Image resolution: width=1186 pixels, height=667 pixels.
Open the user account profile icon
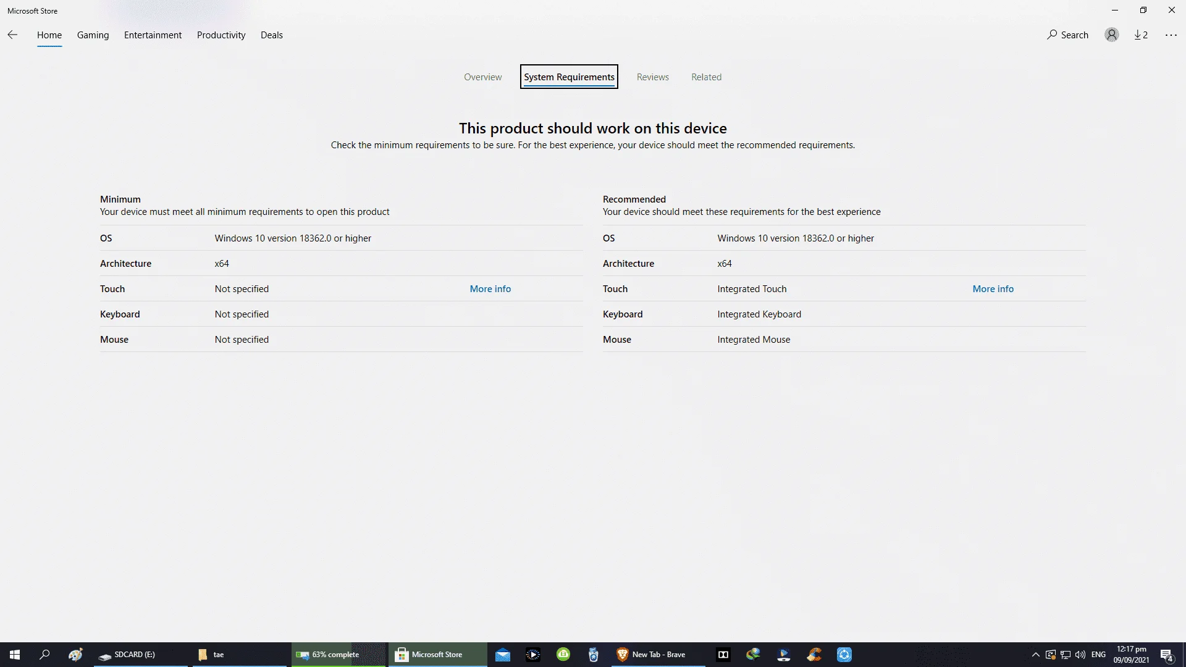[1111, 35]
